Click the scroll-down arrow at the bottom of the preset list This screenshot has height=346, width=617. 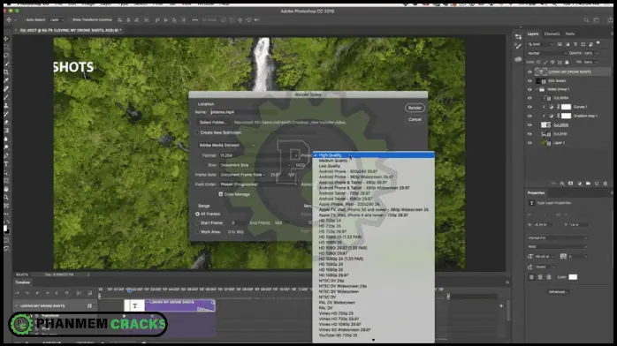[373, 340]
